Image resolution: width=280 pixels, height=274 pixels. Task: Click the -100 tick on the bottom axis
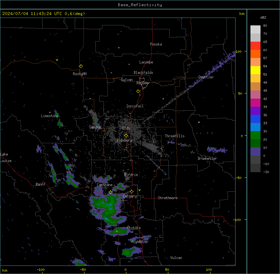coord(41,269)
